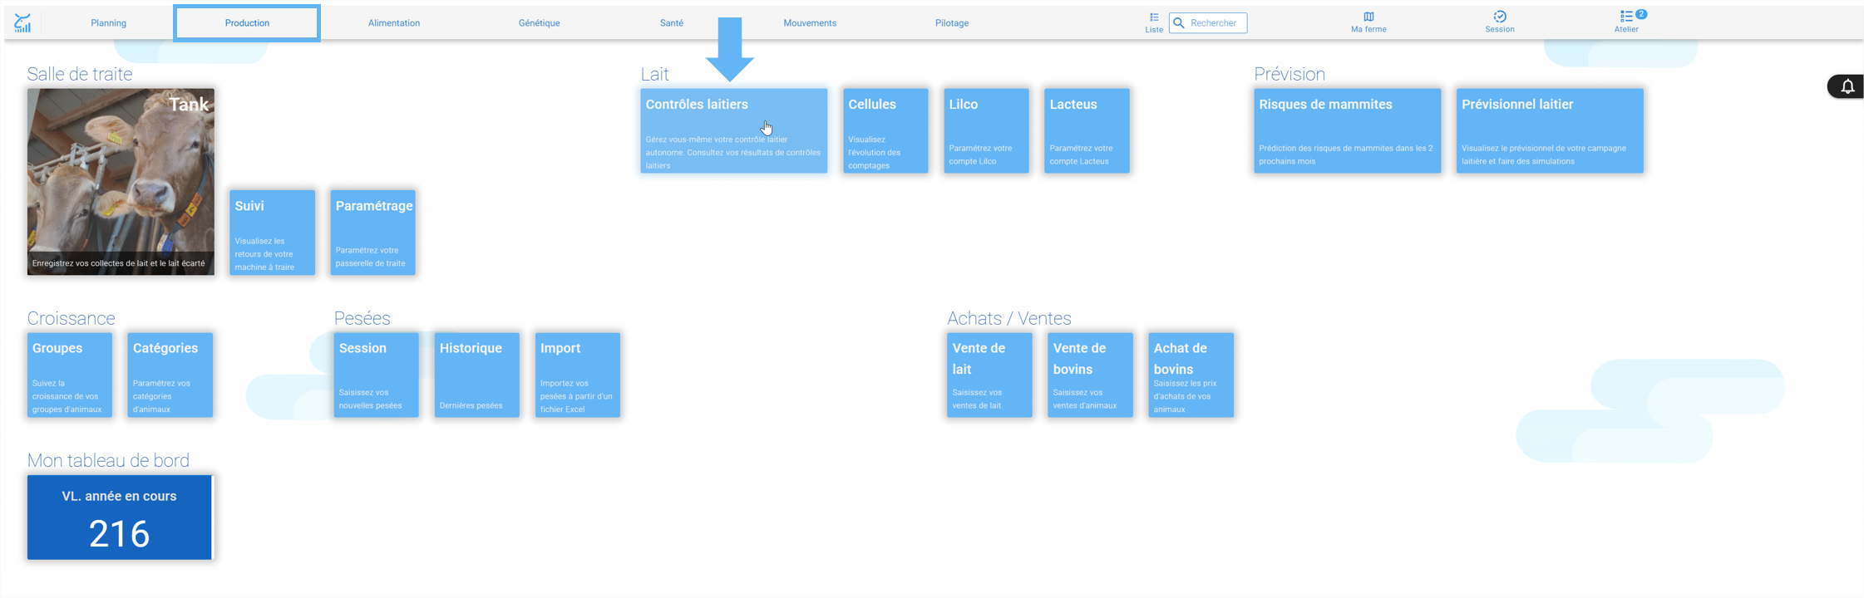Go to the Génétique tab
1864x598 pixels.
[539, 23]
